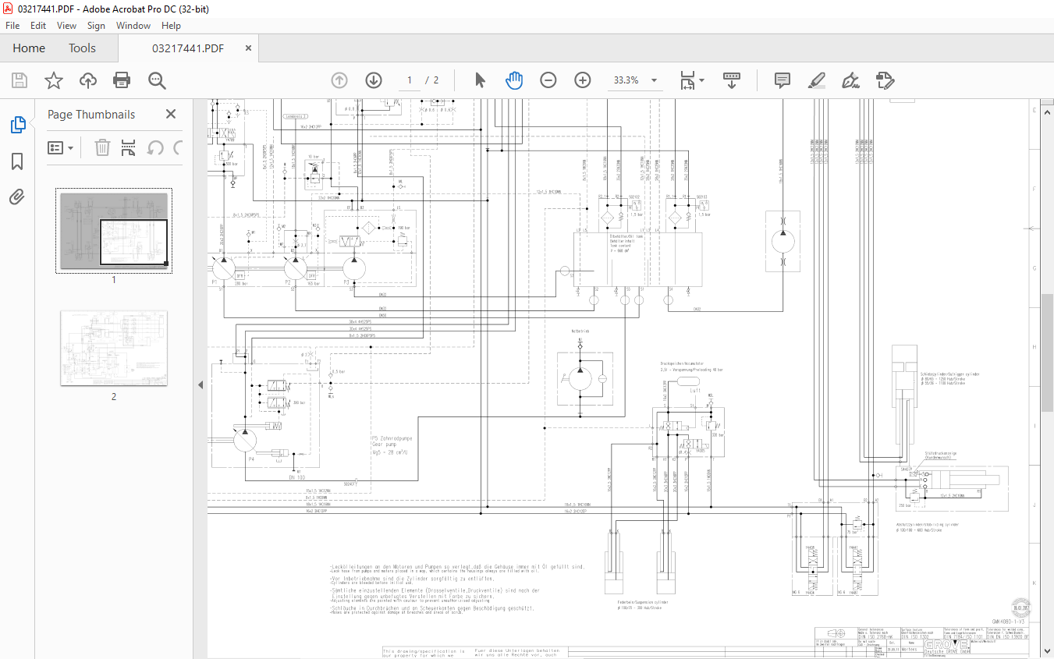Show the Attachments paperclip panel

tap(17, 197)
